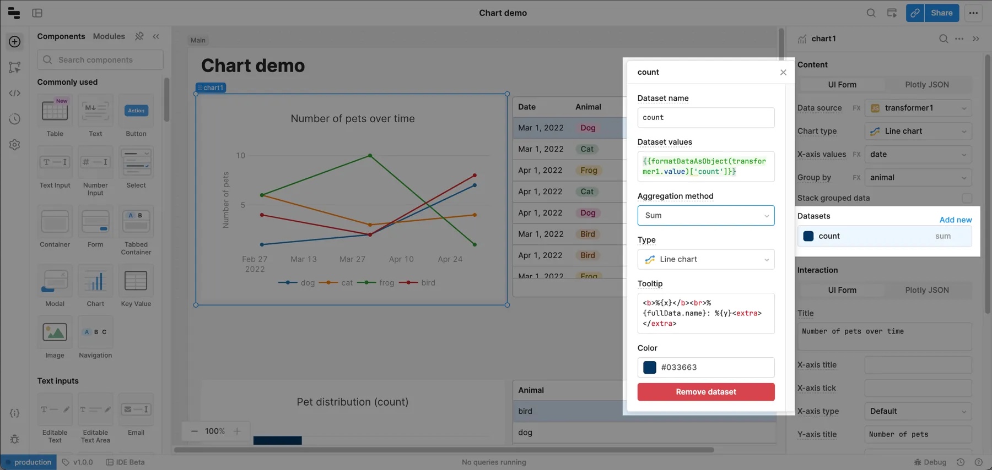The image size is (992, 470).
Task: Open the debug bug icon in sidebar
Action: 15,439
